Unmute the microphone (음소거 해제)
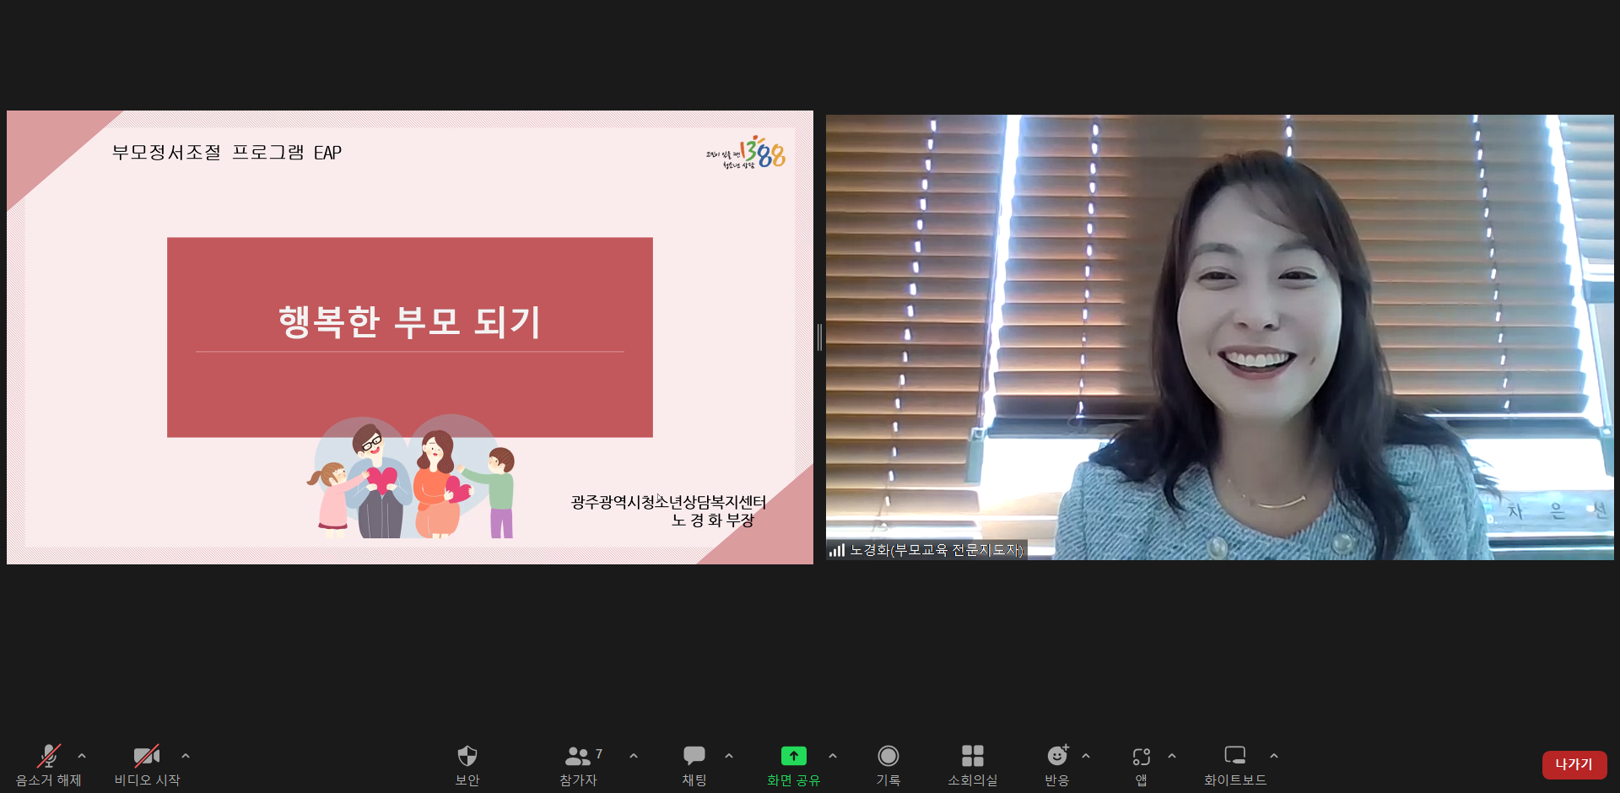 49,757
